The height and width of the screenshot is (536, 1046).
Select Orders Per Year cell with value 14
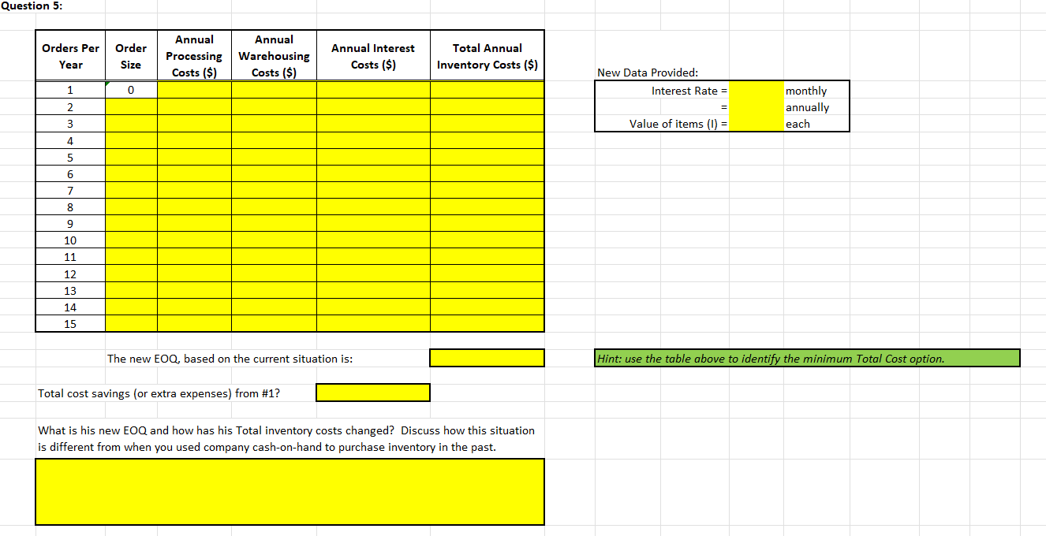coord(70,307)
